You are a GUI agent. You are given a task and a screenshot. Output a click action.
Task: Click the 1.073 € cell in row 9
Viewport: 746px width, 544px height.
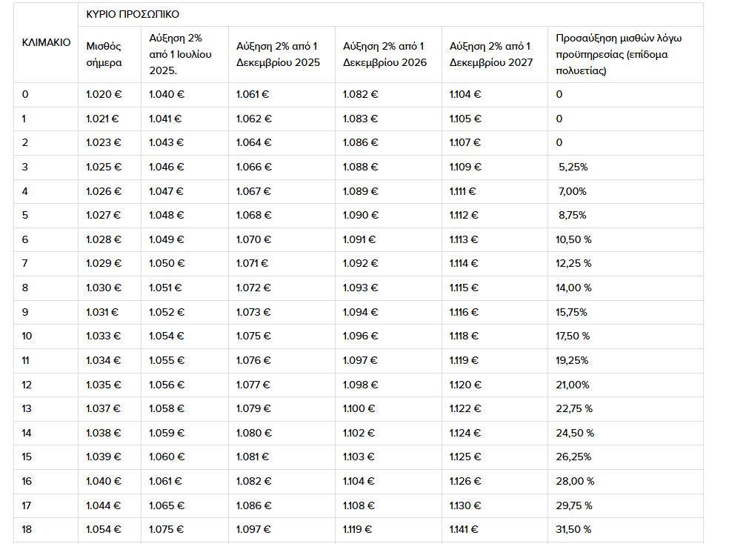pos(253,312)
